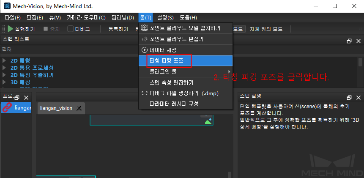Viewport: 364px width, 178px height.
Task: Click the toolbar overflow chevron
Action: (360, 28)
